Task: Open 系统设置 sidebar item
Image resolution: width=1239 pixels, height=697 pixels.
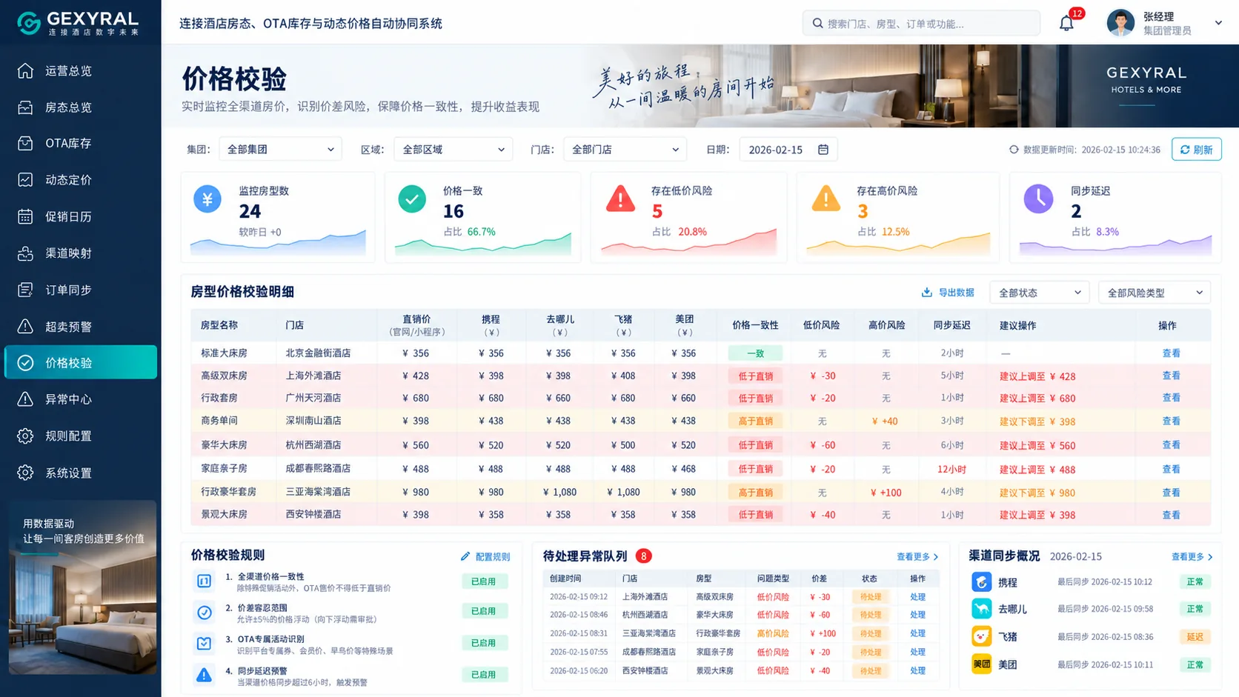Action: click(81, 473)
